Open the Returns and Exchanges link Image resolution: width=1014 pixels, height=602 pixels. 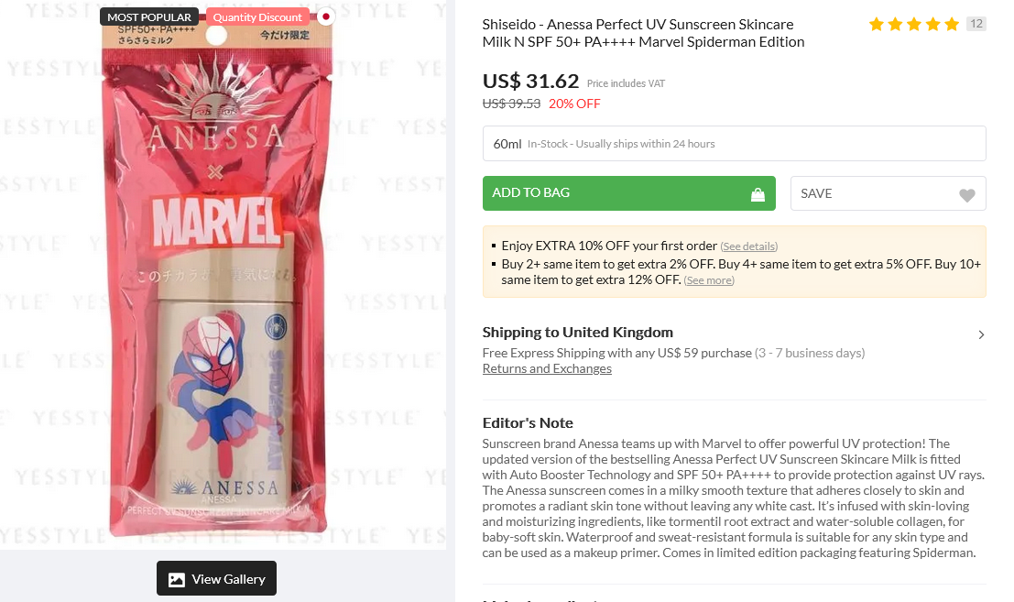pos(547,368)
